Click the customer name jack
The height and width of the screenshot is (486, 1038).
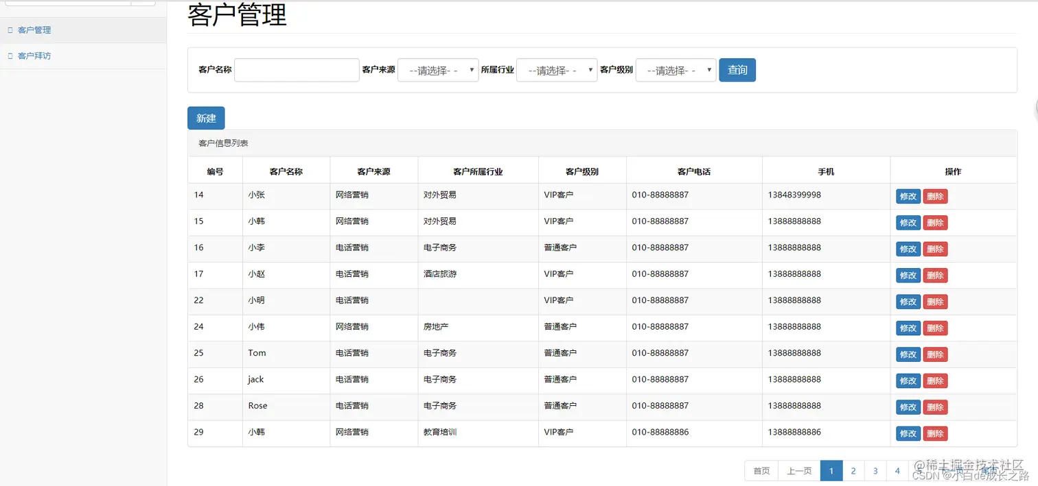(x=256, y=379)
